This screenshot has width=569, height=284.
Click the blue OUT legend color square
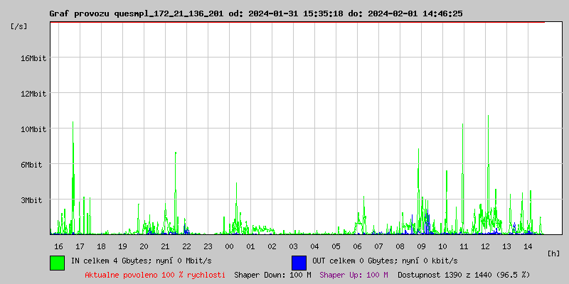299,262
